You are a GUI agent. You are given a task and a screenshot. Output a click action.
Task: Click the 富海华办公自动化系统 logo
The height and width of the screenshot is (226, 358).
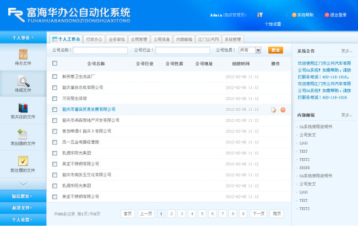(69, 15)
